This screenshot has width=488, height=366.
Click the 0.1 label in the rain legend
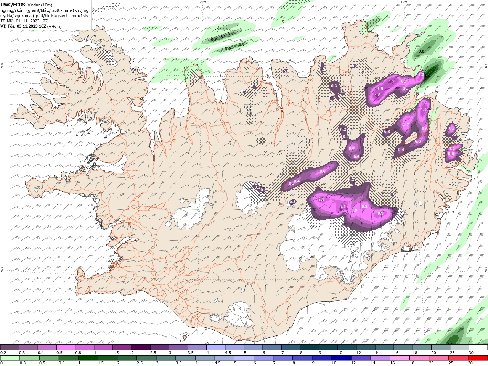point(3,363)
